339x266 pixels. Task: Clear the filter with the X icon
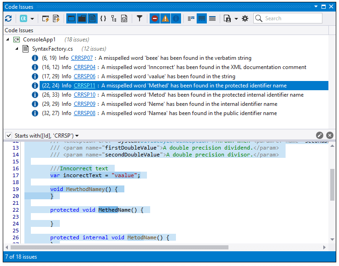tap(330, 135)
